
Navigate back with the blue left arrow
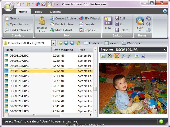[x=66, y=43]
